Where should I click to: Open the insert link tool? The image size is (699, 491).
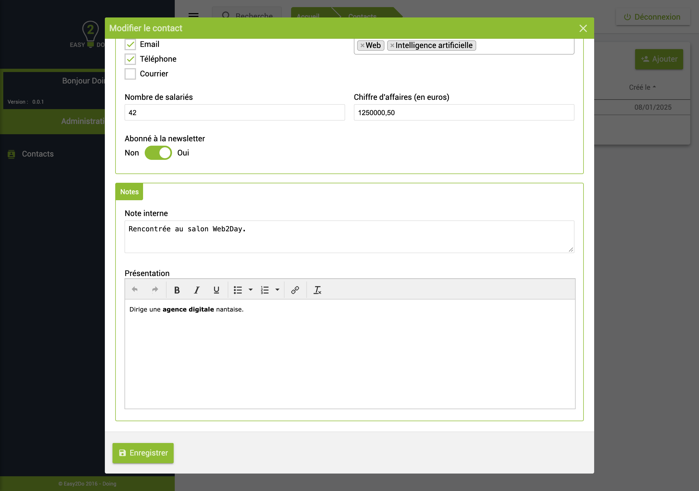(x=295, y=290)
